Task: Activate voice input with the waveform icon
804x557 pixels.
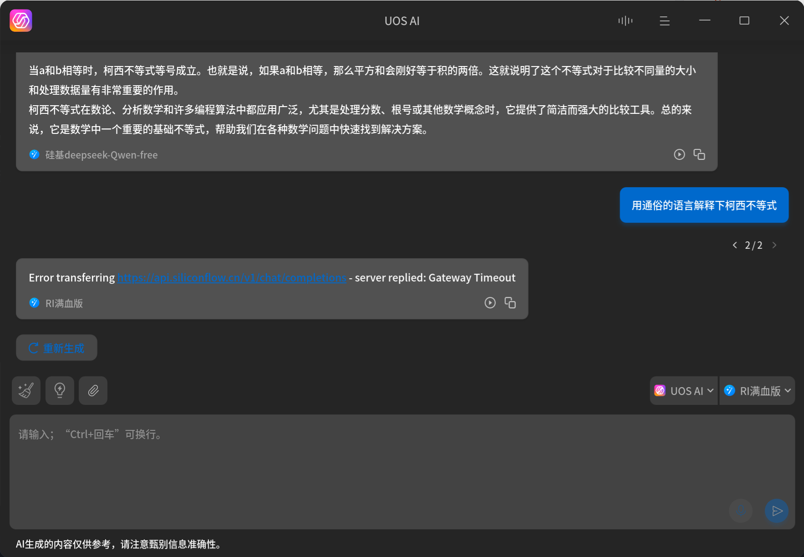Action: [625, 20]
